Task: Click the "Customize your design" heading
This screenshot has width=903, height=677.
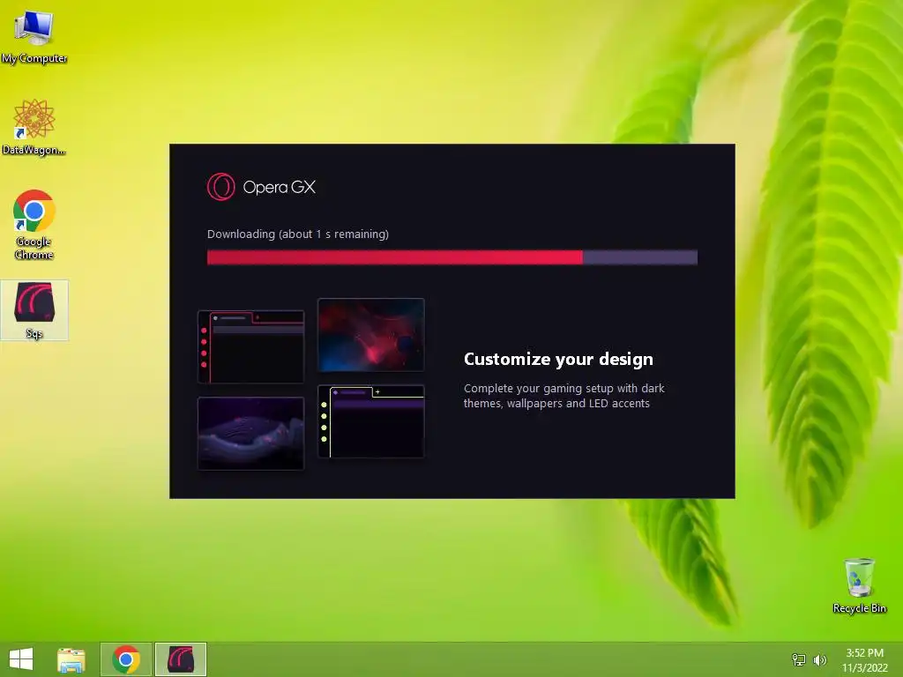Action: [558, 360]
